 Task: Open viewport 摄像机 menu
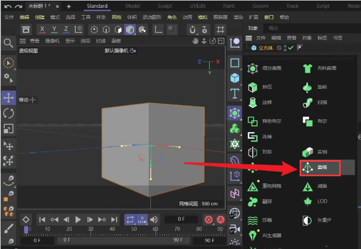coord(52,41)
